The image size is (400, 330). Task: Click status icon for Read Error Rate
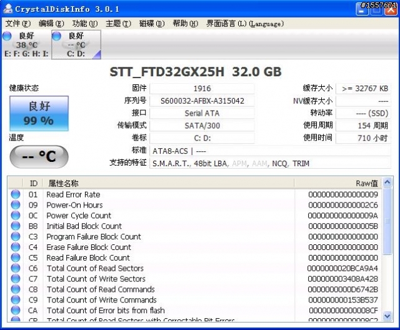[16, 194]
